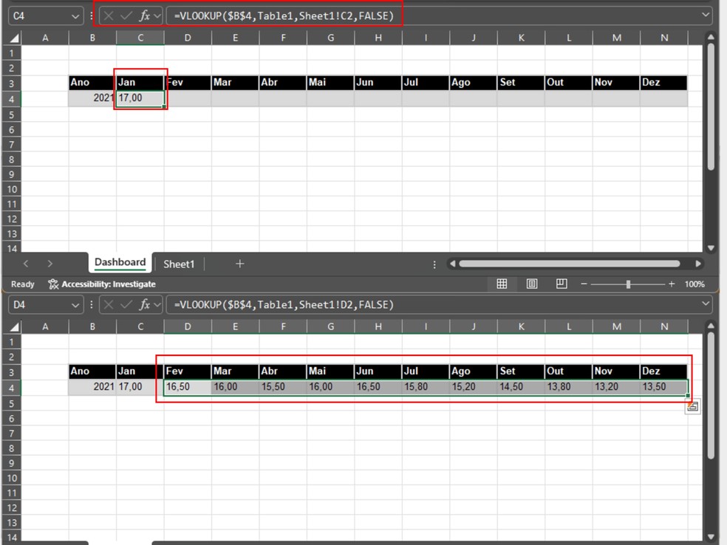Open Name Box dropdown showing D4
This screenshot has height=545, width=727.
click(75, 305)
